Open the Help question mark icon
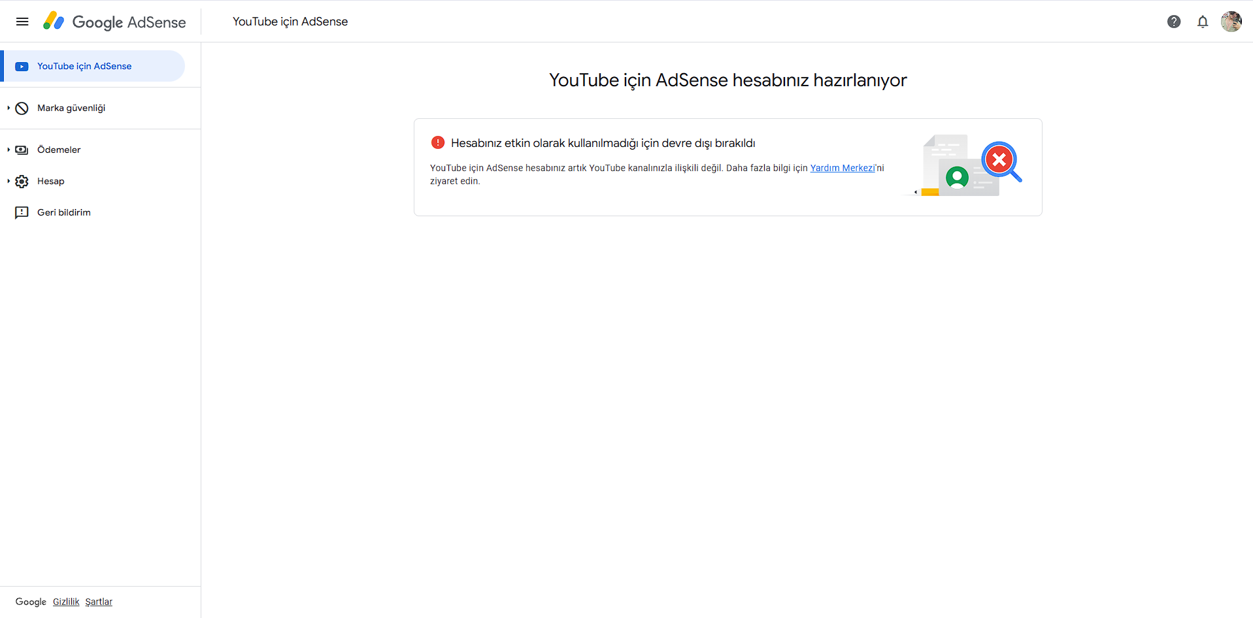 tap(1174, 22)
